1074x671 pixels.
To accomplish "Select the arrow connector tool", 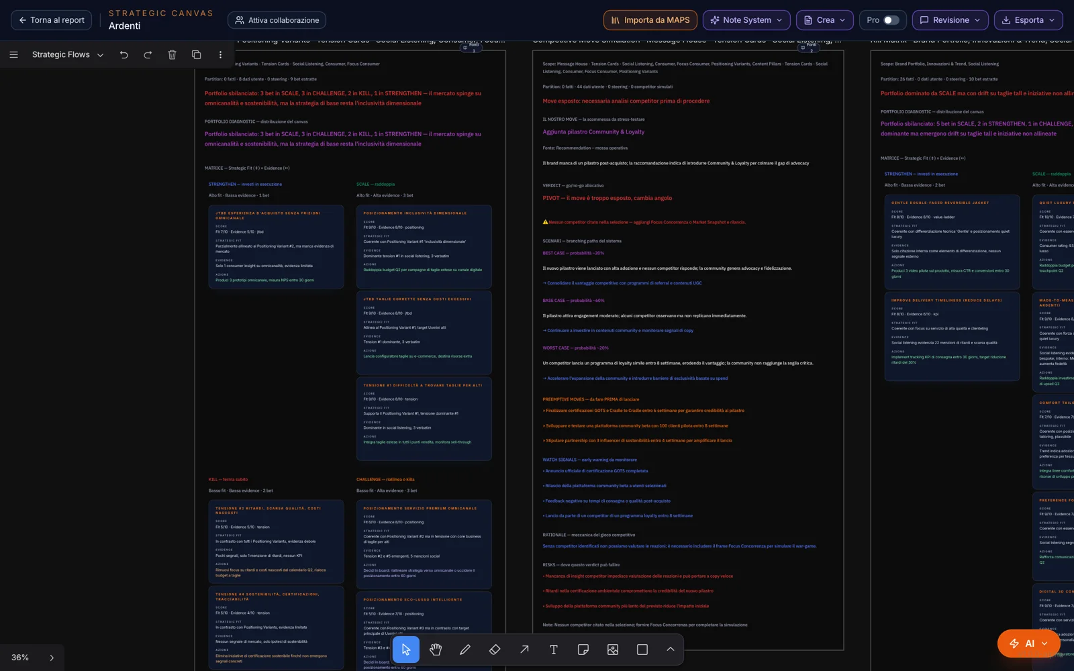I will coord(524,650).
